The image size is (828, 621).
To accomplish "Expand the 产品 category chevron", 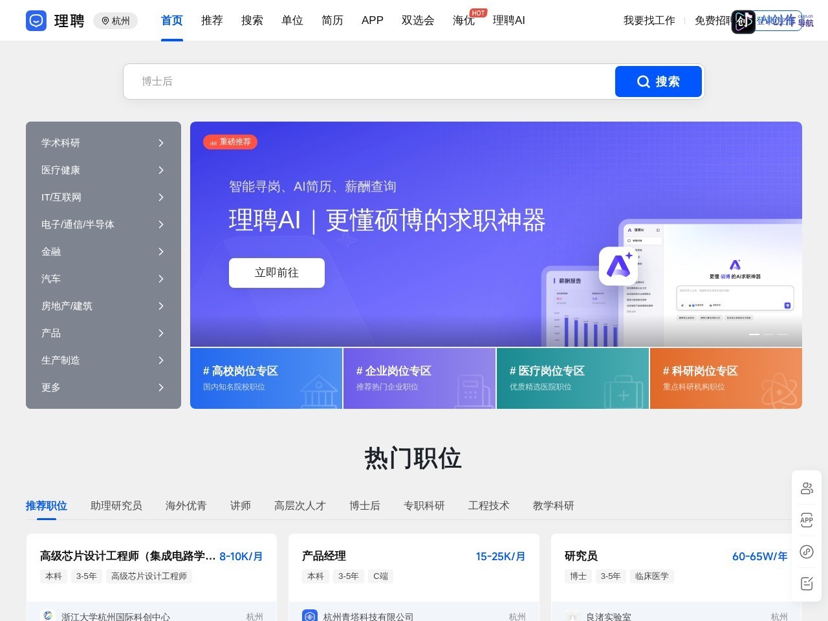I will [x=161, y=333].
